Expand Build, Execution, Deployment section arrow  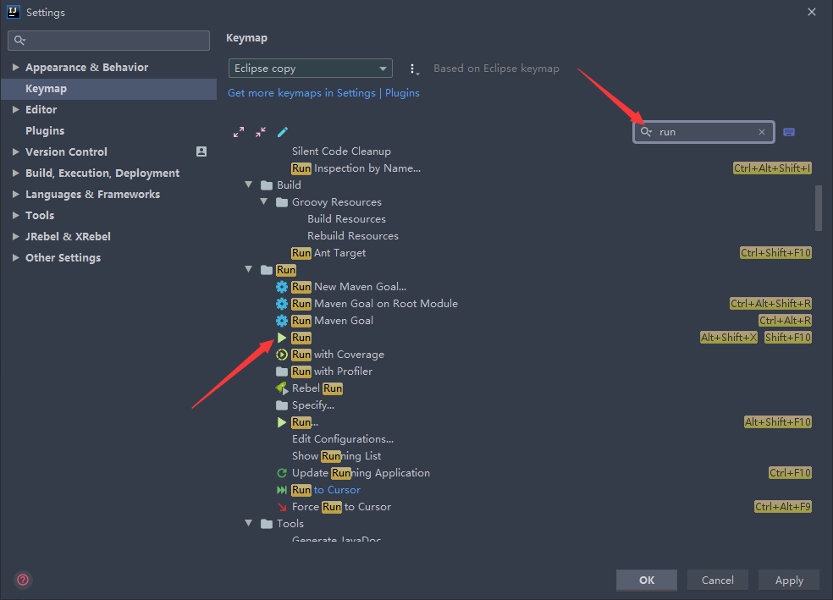click(x=15, y=173)
